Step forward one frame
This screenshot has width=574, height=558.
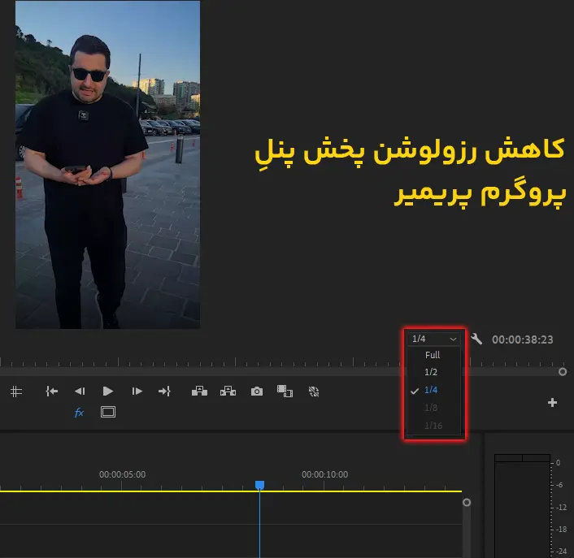pyautogui.click(x=137, y=391)
